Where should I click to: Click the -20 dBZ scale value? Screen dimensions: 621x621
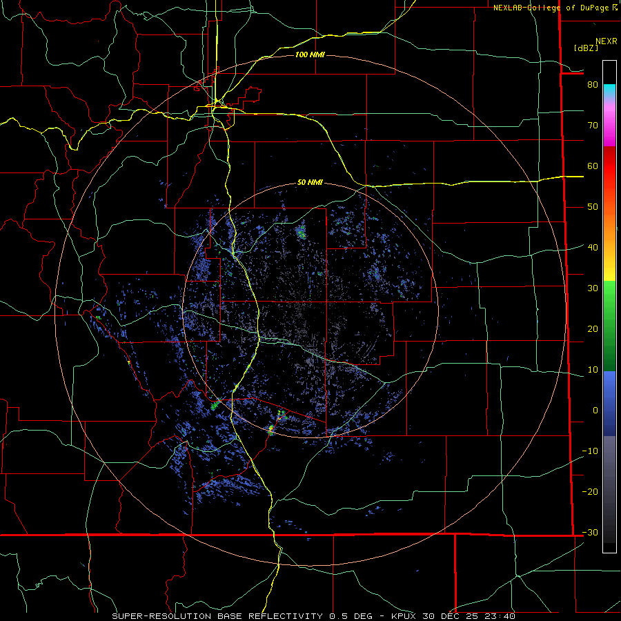(590, 491)
